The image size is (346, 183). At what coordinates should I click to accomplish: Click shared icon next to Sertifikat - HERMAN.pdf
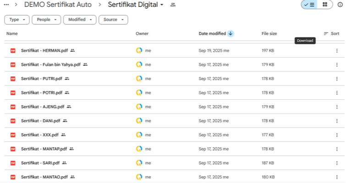tap(72, 51)
